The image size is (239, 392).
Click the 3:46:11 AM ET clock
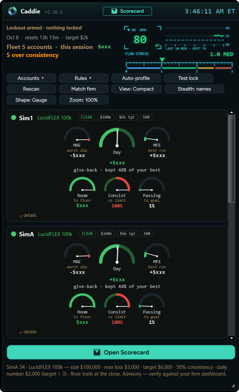(x=210, y=11)
